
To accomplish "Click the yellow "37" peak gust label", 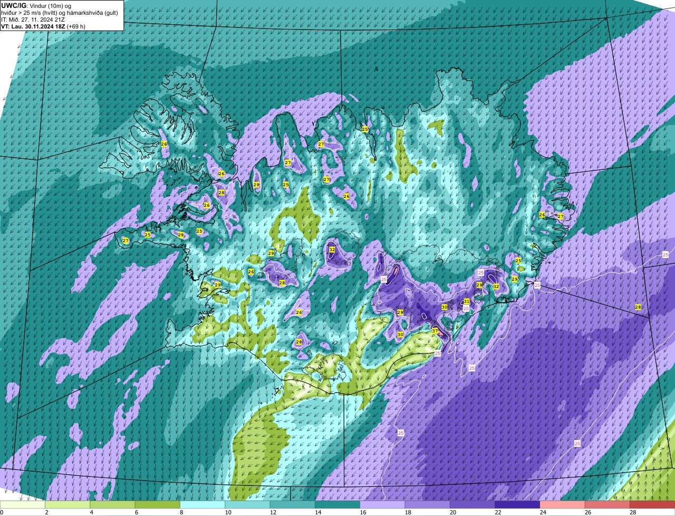I will (x=435, y=331).
